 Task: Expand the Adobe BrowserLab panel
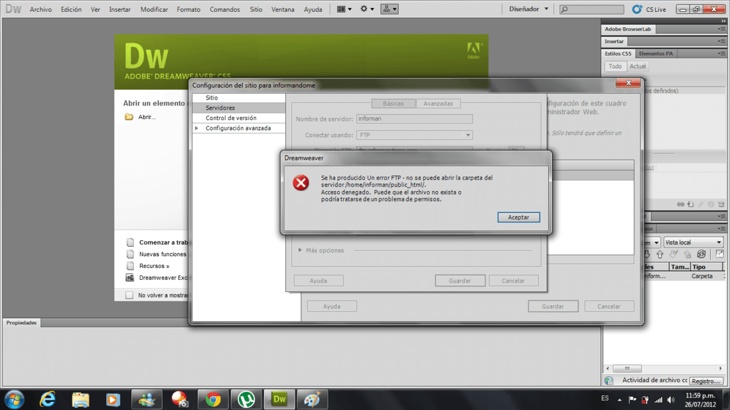(628, 29)
